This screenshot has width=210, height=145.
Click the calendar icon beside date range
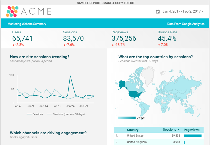pos(158,12)
